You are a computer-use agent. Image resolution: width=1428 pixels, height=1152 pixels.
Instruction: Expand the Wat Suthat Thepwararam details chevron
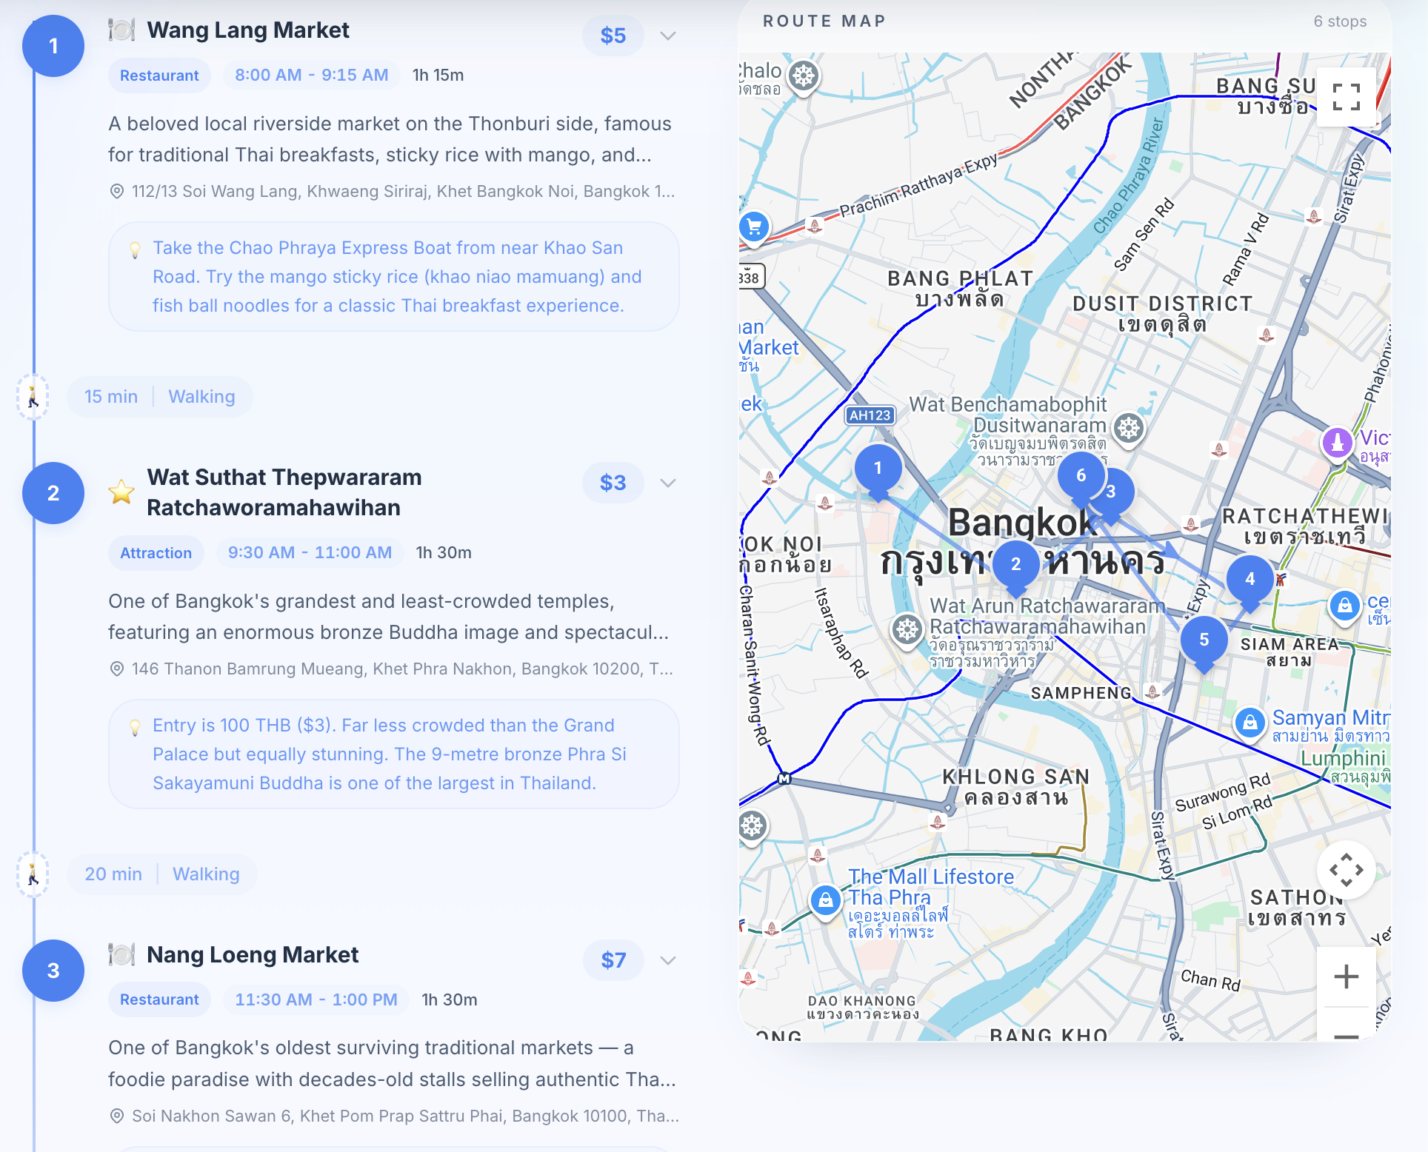tap(668, 482)
